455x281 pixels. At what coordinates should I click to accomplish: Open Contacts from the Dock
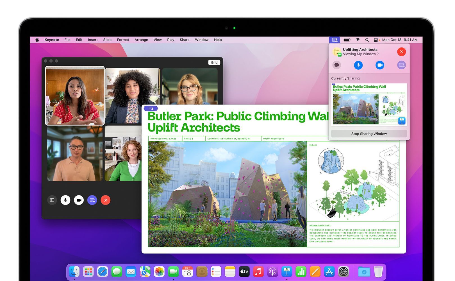(x=202, y=272)
